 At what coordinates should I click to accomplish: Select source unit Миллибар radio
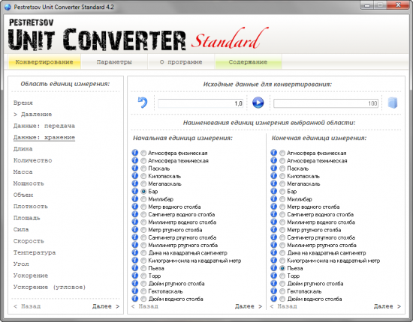coord(143,199)
